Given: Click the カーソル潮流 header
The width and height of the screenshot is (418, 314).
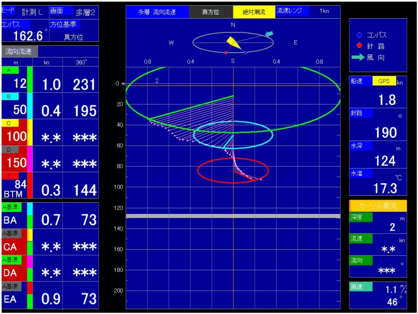Looking at the screenshot, I should [x=378, y=206].
